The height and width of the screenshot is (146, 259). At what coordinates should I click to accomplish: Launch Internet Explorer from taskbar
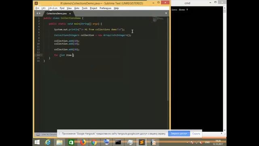(x=48, y=142)
